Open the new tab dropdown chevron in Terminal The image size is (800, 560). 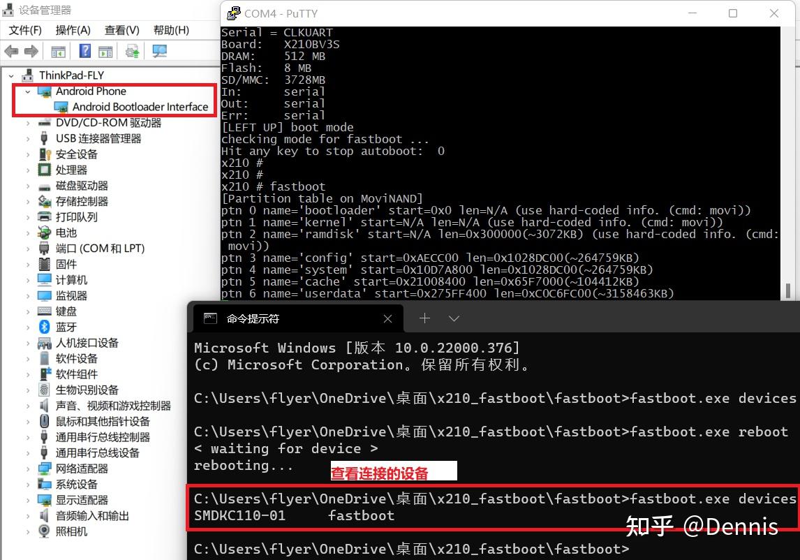(454, 318)
